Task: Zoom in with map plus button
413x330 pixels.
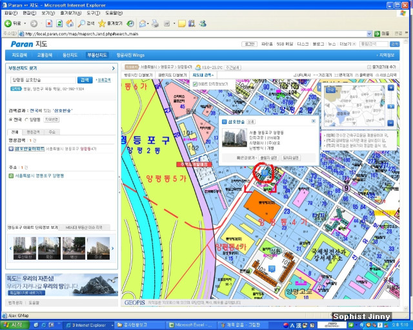Action: [x=391, y=88]
